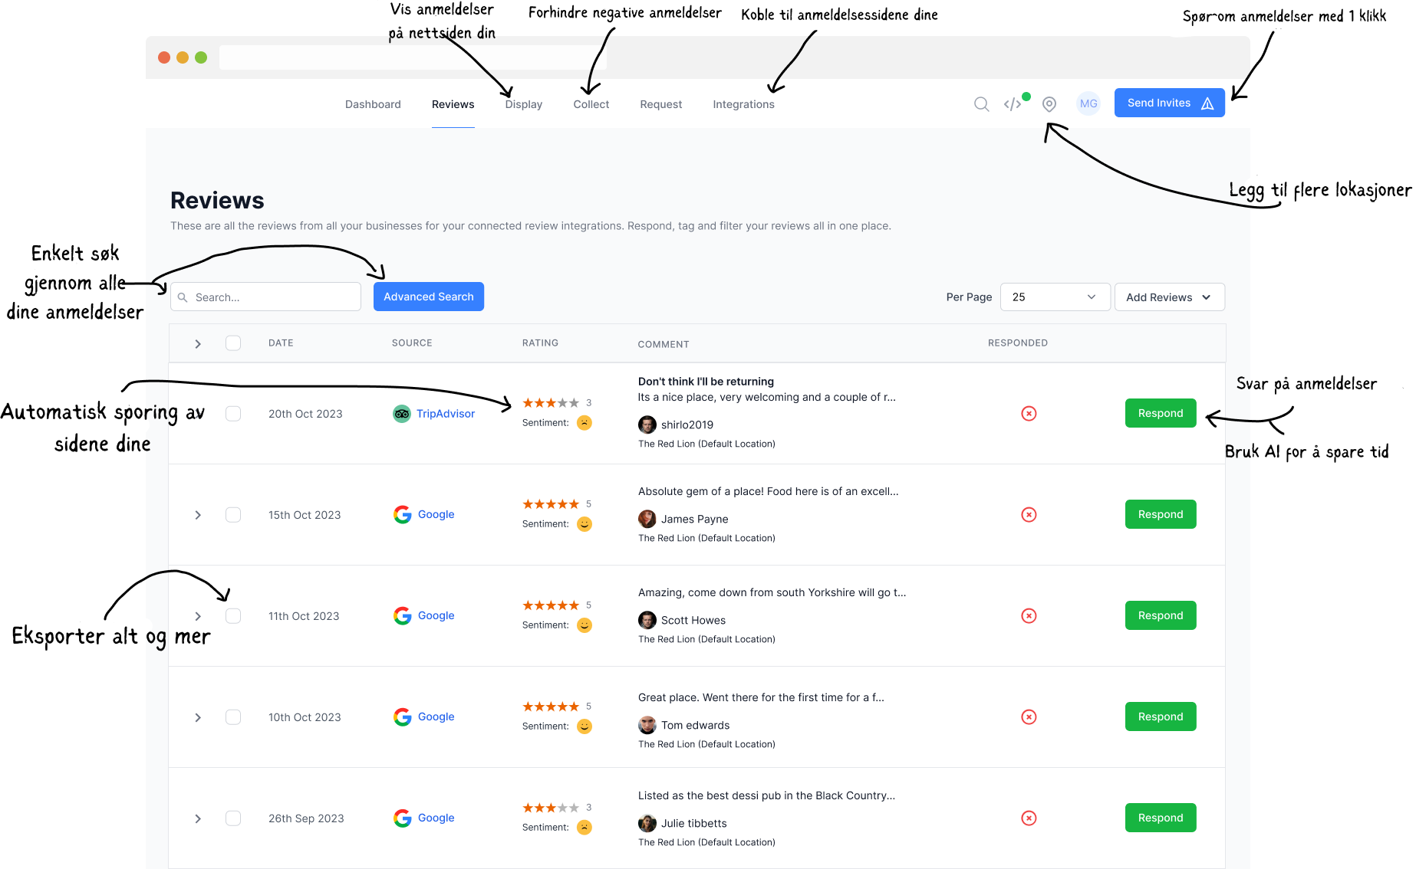Open the Add Reviews dropdown
Image resolution: width=1416 pixels, height=869 pixels.
coord(1169,297)
